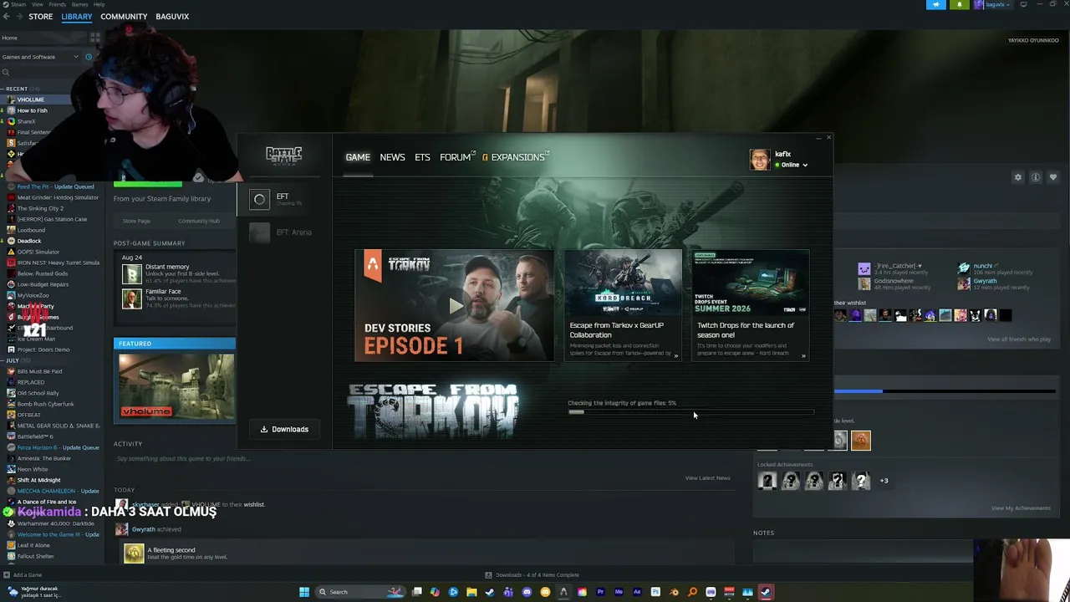This screenshot has width=1070, height=602.
Task: Open the Escape from Tarkov x GearUP news card
Action: (x=623, y=305)
